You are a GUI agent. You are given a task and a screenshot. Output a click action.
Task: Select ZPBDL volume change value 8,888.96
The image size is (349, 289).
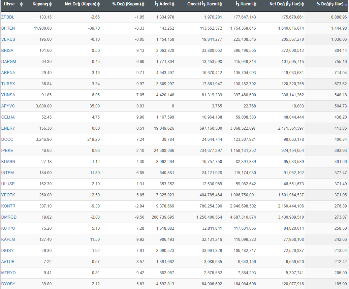pyautogui.click(x=339, y=17)
